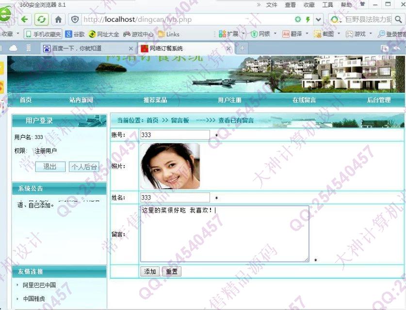Viewport: 406px width, 310px height.
Task: Click in the localhost address bar
Action: [x=186, y=19]
